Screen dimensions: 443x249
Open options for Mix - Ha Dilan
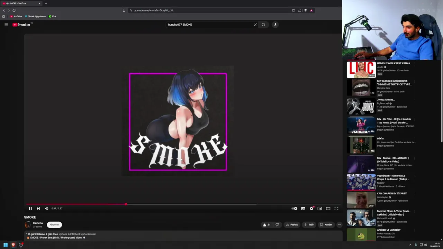point(415,120)
